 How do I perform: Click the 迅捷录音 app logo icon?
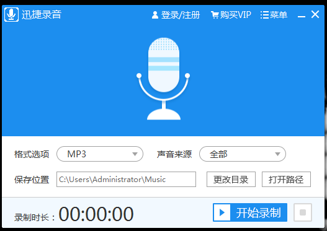pos(11,15)
